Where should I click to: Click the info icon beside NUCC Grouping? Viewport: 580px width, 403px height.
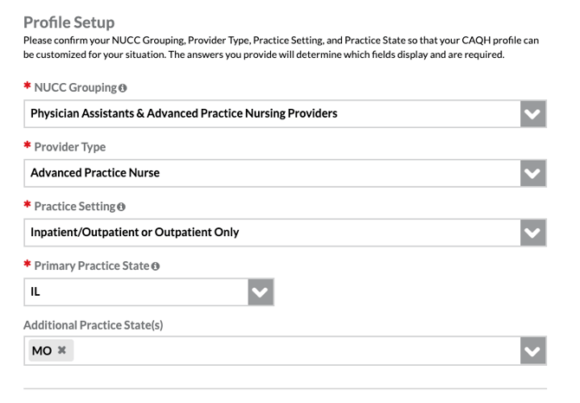click(123, 88)
